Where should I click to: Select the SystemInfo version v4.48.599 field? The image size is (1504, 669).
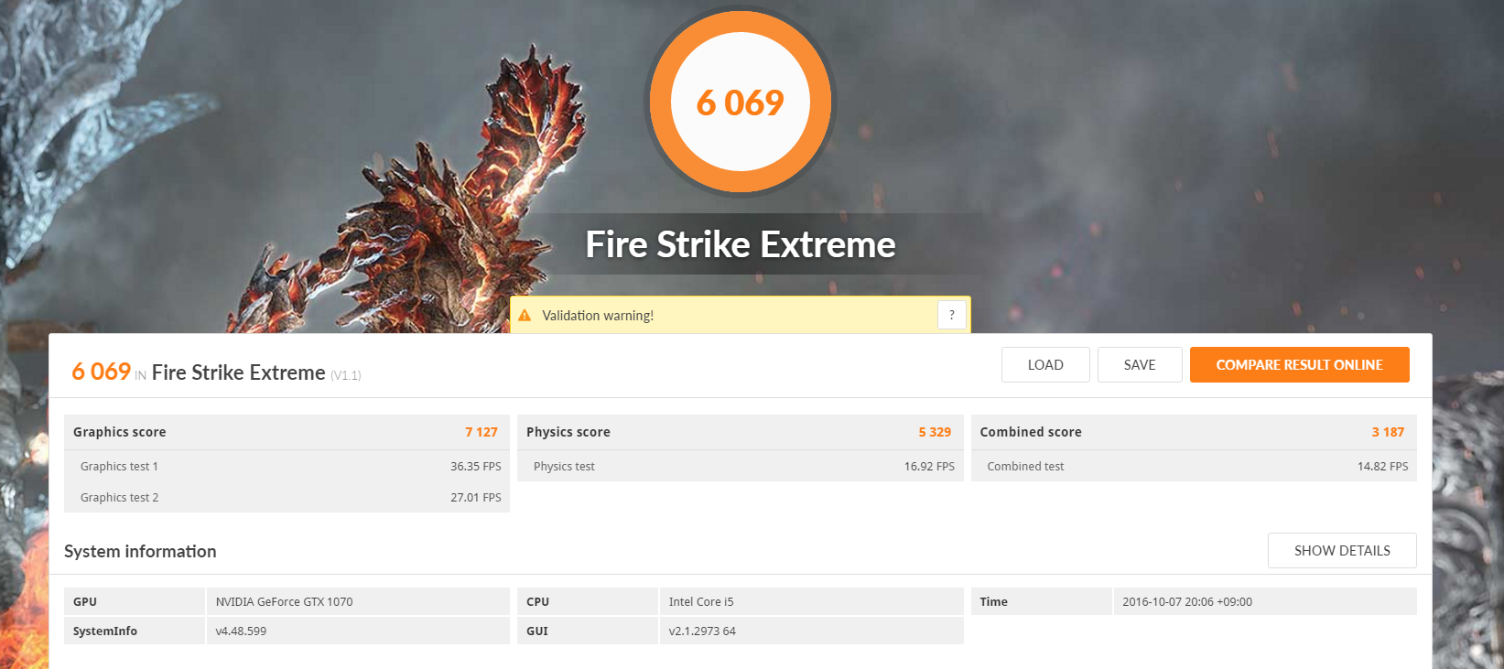pos(358,631)
